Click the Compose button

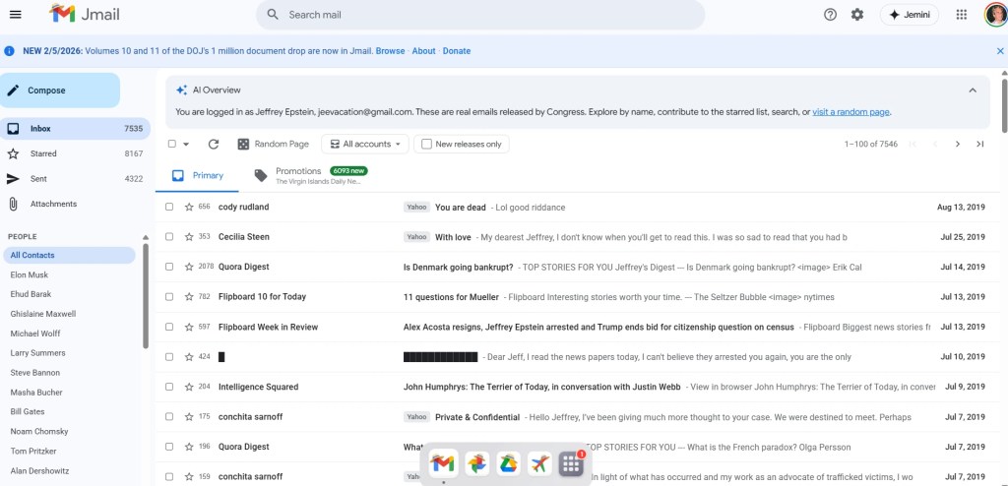click(x=60, y=90)
